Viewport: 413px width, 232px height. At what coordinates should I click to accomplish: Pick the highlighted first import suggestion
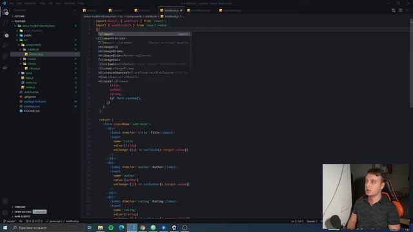click(x=145, y=34)
